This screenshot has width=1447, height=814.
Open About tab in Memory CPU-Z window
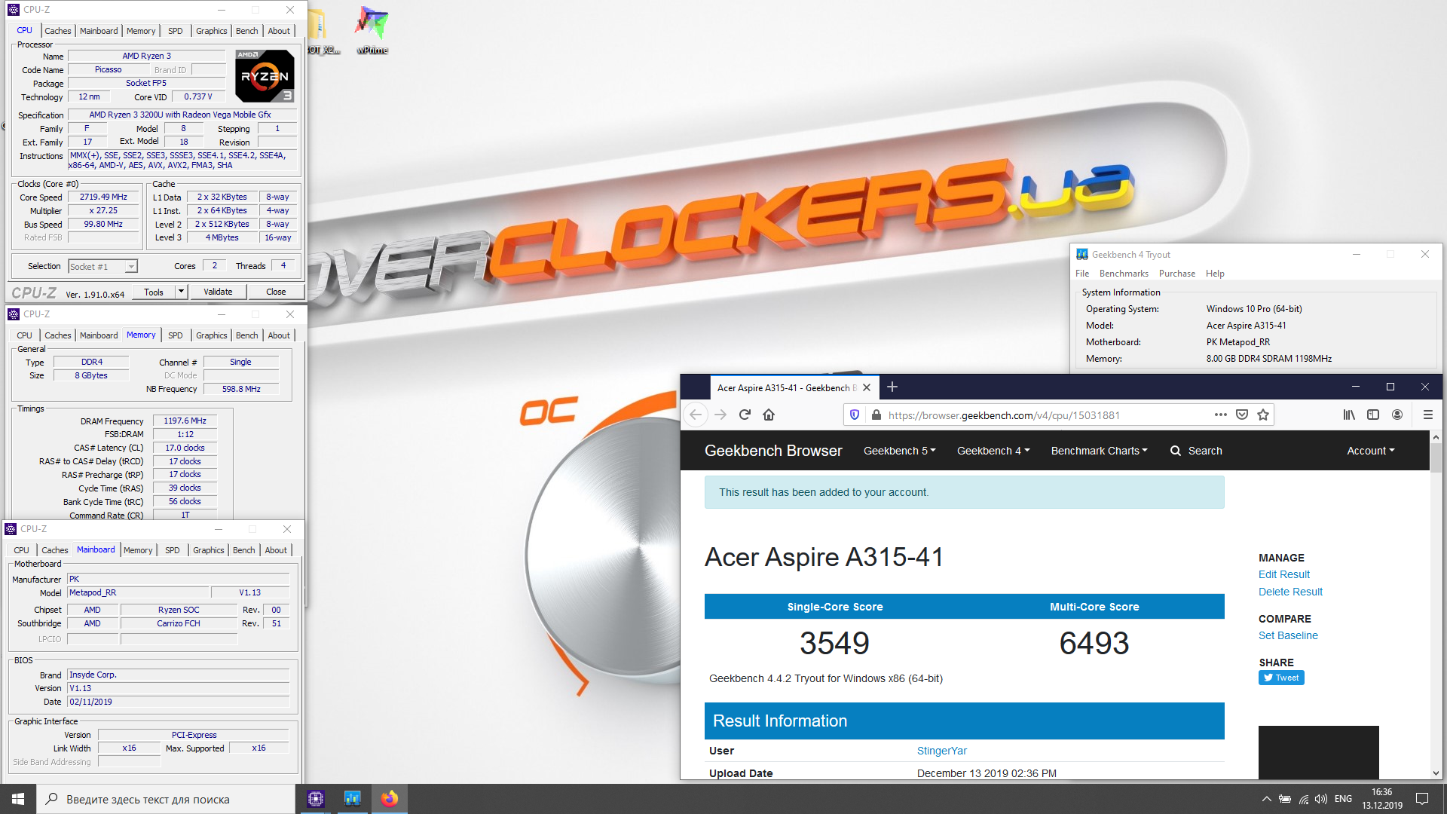(279, 335)
